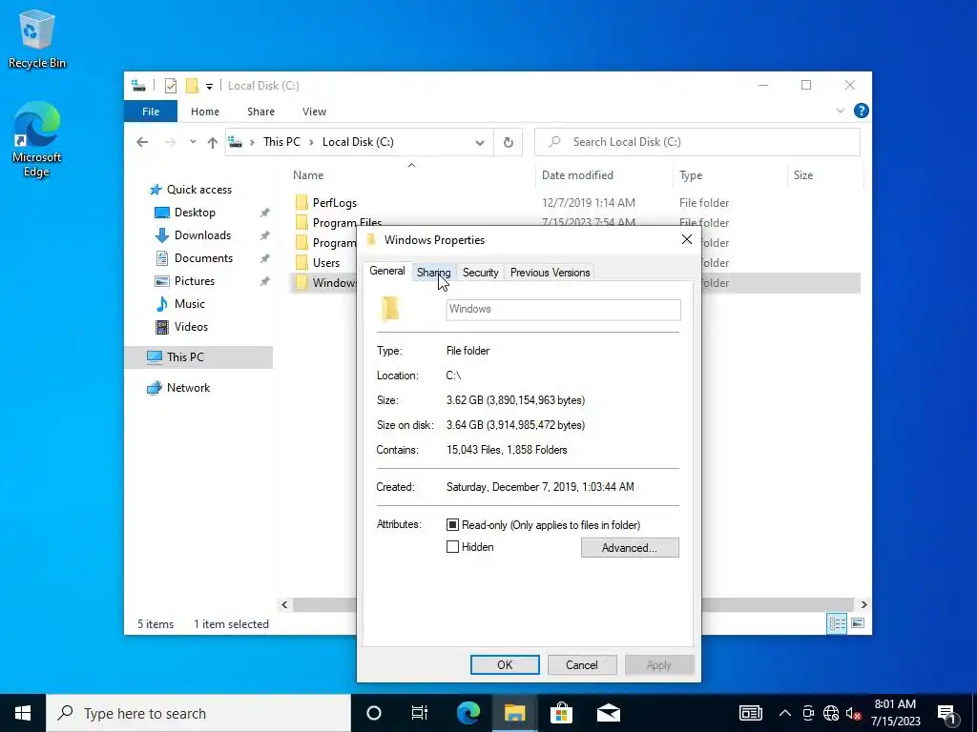977x732 pixels.
Task: Launch Microsoft Edge desktop shortcut
Action: (x=37, y=139)
